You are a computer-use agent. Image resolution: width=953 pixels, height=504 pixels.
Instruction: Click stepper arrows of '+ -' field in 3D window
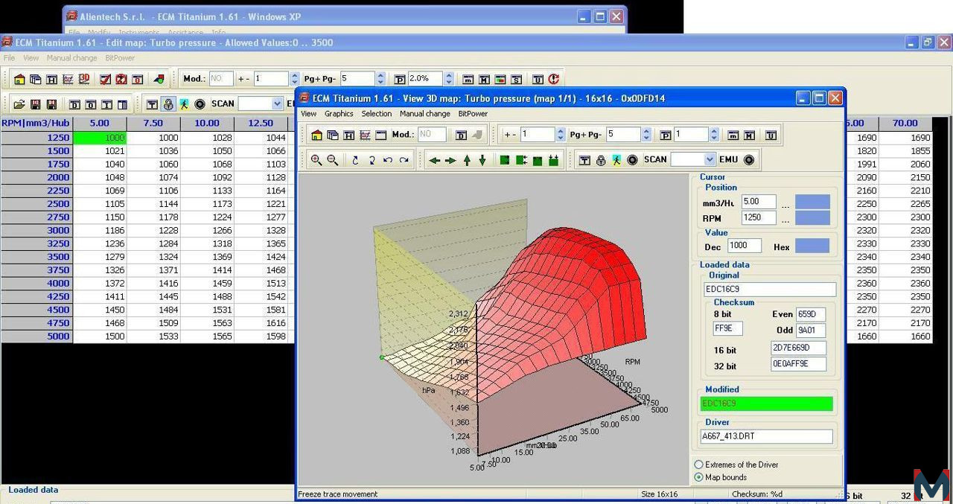click(x=561, y=135)
